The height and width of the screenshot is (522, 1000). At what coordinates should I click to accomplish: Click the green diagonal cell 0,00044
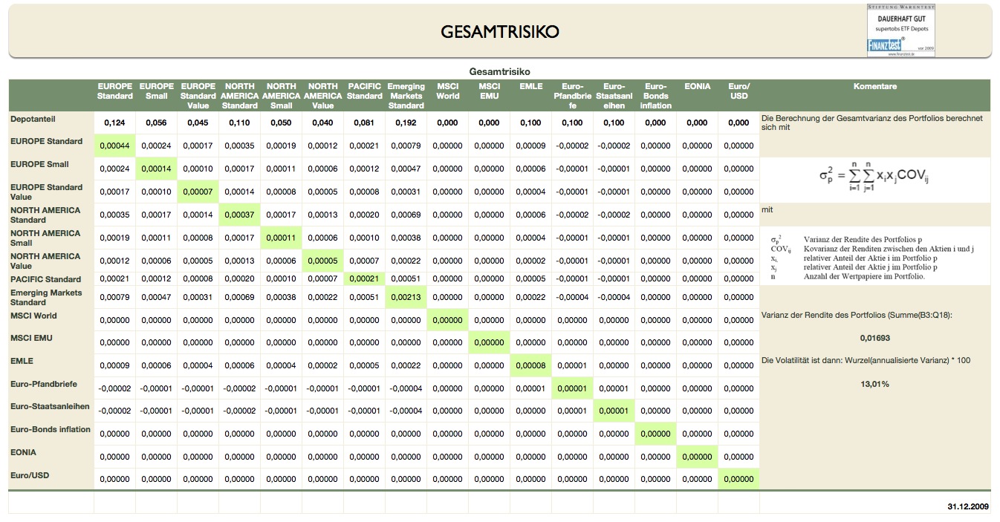coord(114,146)
